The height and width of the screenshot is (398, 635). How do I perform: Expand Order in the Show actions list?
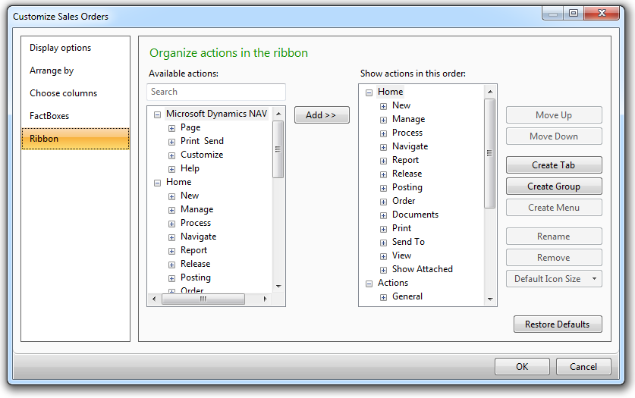pos(383,202)
